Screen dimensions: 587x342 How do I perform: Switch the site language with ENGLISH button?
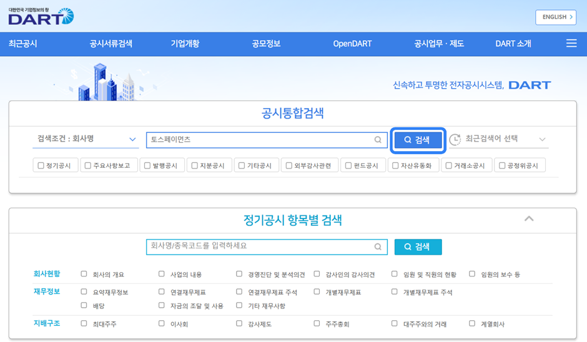pyautogui.click(x=555, y=17)
